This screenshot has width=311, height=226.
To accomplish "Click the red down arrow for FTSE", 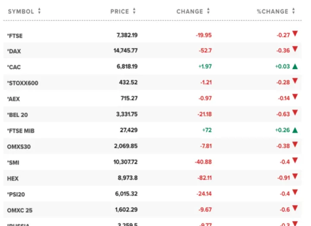I will point(295,34).
